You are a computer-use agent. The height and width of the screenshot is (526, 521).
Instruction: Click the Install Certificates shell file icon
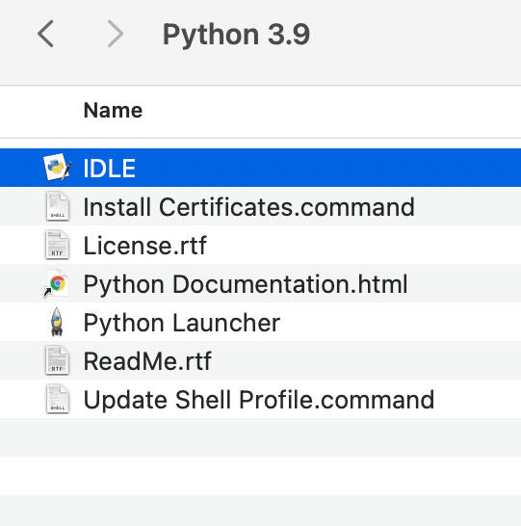58,206
